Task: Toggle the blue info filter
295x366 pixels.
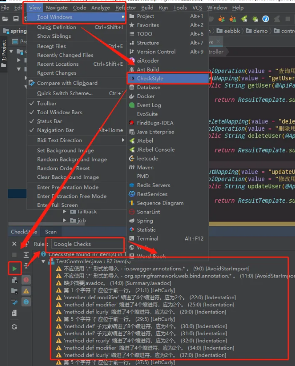Action: 26,302
